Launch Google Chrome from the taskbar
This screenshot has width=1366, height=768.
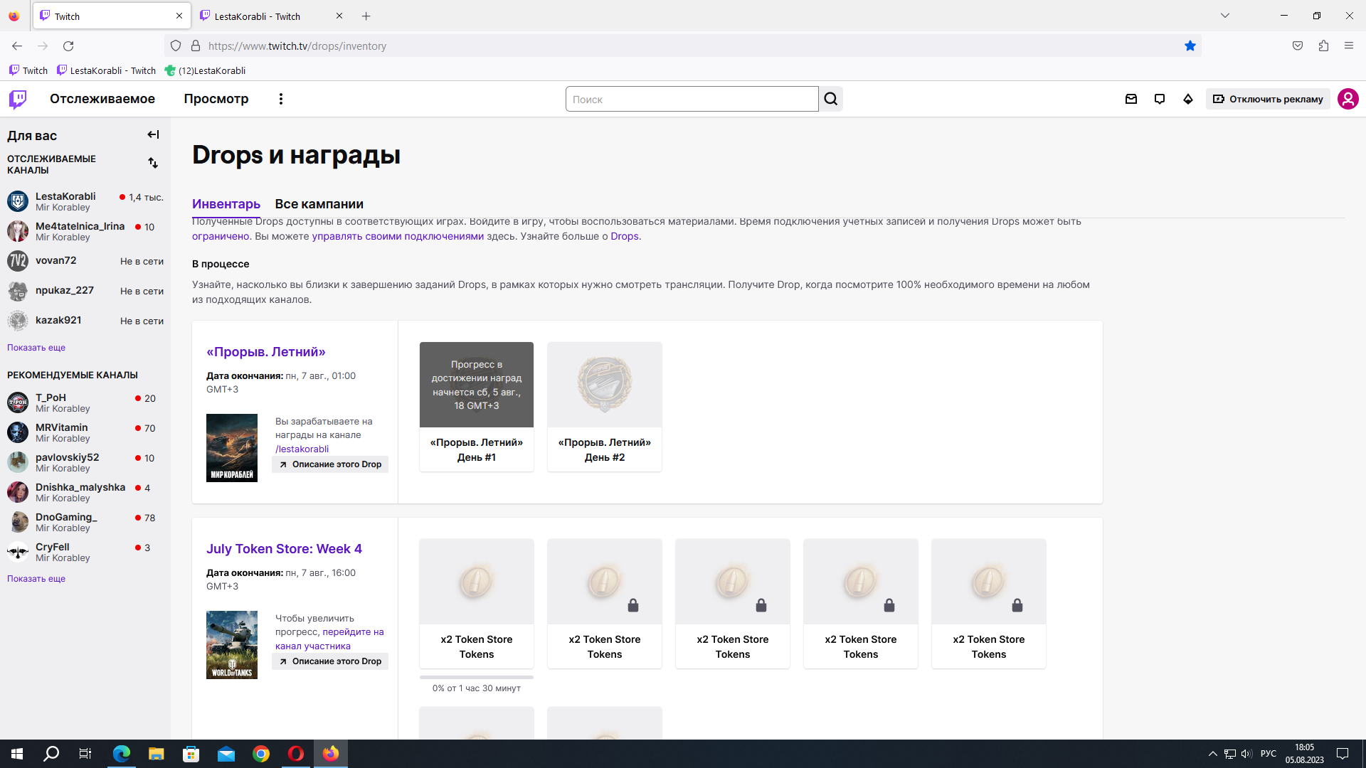[261, 754]
